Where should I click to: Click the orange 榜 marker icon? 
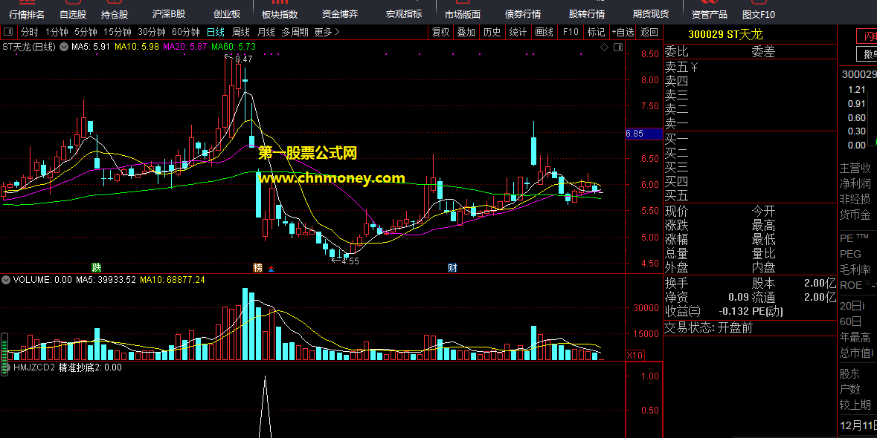[x=258, y=268]
